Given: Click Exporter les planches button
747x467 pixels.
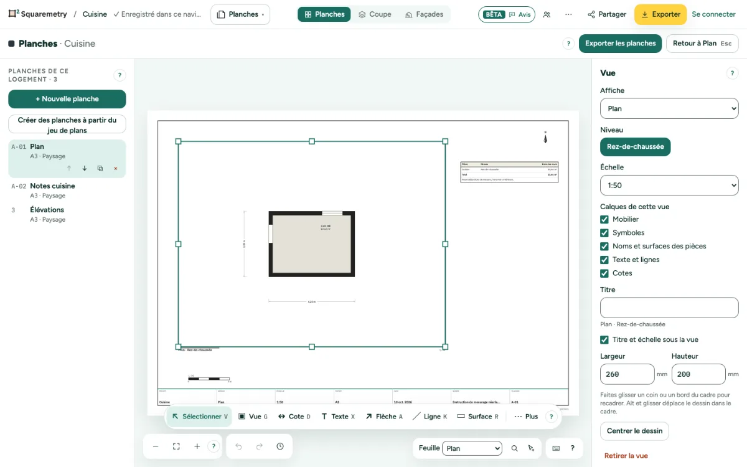Looking at the screenshot, I should (621, 44).
